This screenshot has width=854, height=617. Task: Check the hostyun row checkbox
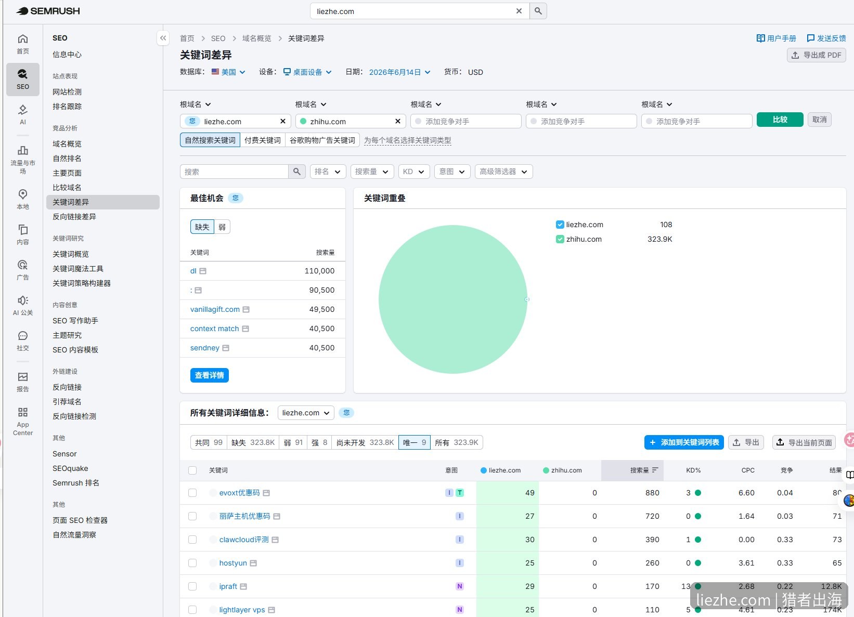pyautogui.click(x=192, y=563)
